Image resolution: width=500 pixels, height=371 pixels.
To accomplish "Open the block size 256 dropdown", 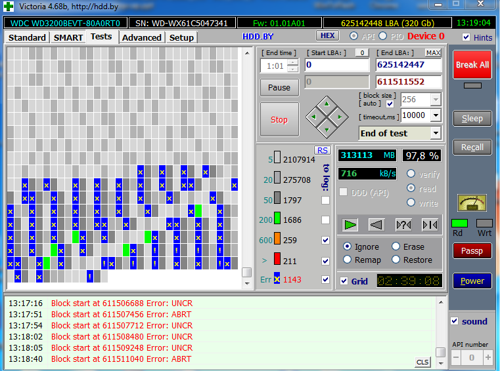I will pyautogui.click(x=436, y=100).
